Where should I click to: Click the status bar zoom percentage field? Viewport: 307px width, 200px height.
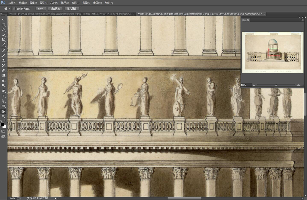(12, 198)
